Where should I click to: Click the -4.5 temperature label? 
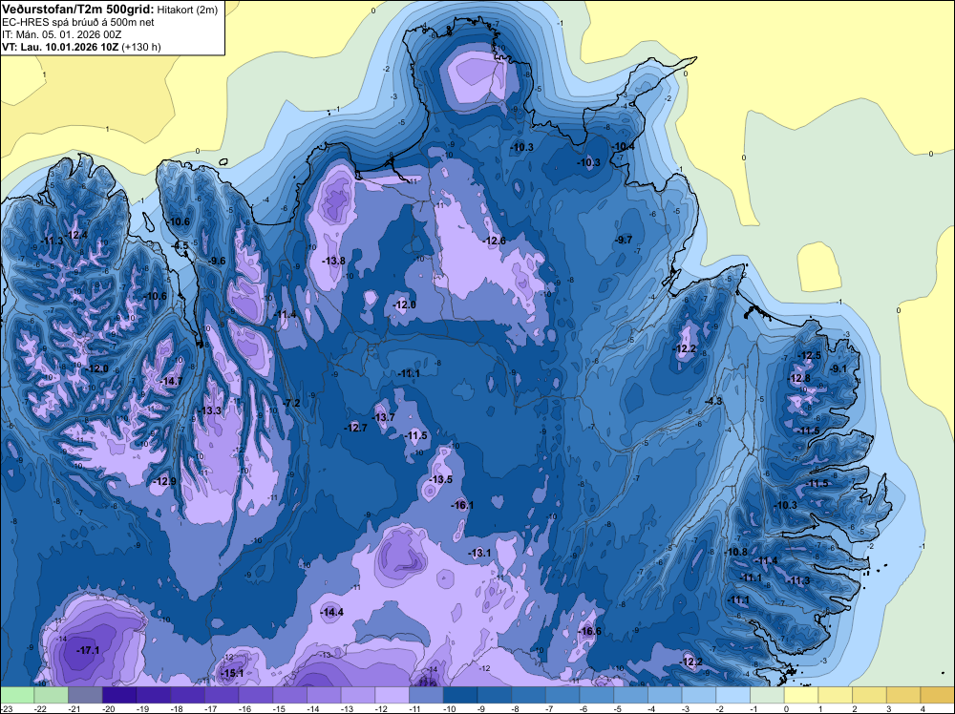point(180,246)
